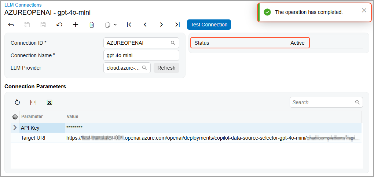Open the LLM Connections breadcrumb link
Viewport: 374px width, 177px height.
click(23, 5)
